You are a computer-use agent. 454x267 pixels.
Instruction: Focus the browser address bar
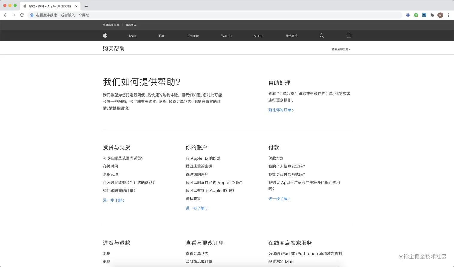pyautogui.click(x=215, y=15)
